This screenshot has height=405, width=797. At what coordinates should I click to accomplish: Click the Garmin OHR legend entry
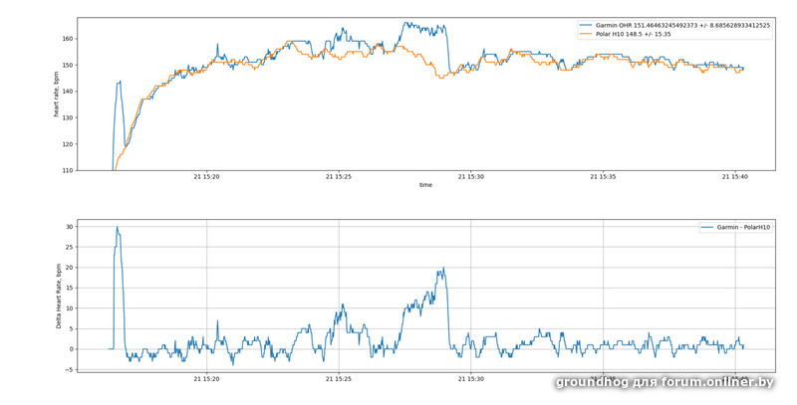pyautogui.click(x=682, y=25)
